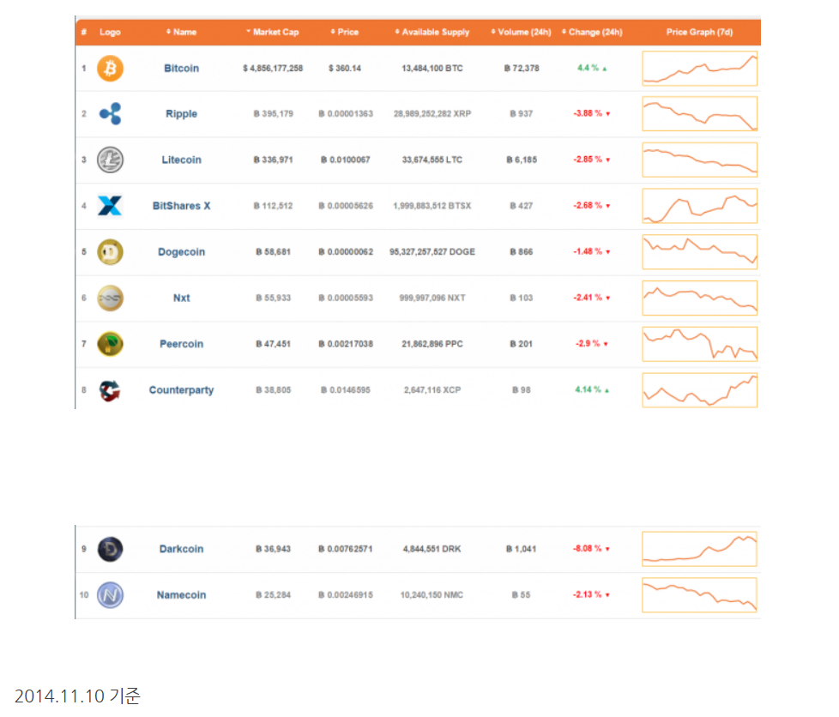Click the Price Graph (7d) header
The height and width of the screenshot is (717, 839).
tap(699, 32)
